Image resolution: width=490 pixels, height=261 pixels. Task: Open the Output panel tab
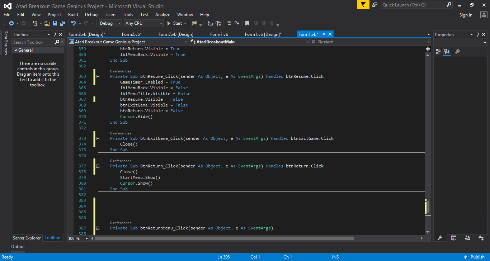point(18,247)
